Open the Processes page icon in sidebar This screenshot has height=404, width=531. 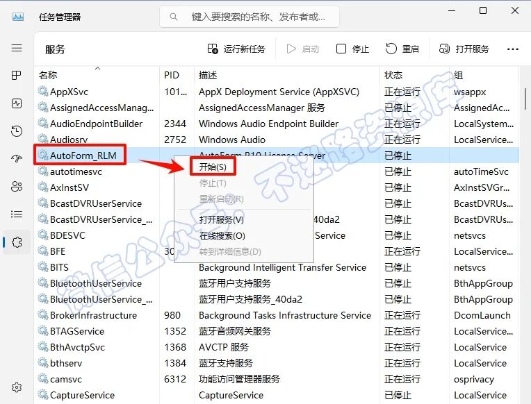[x=16, y=75]
